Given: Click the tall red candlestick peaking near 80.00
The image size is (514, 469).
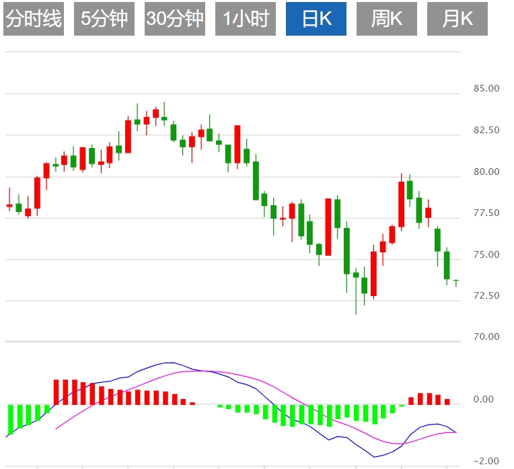Looking at the screenshot, I should [402, 204].
